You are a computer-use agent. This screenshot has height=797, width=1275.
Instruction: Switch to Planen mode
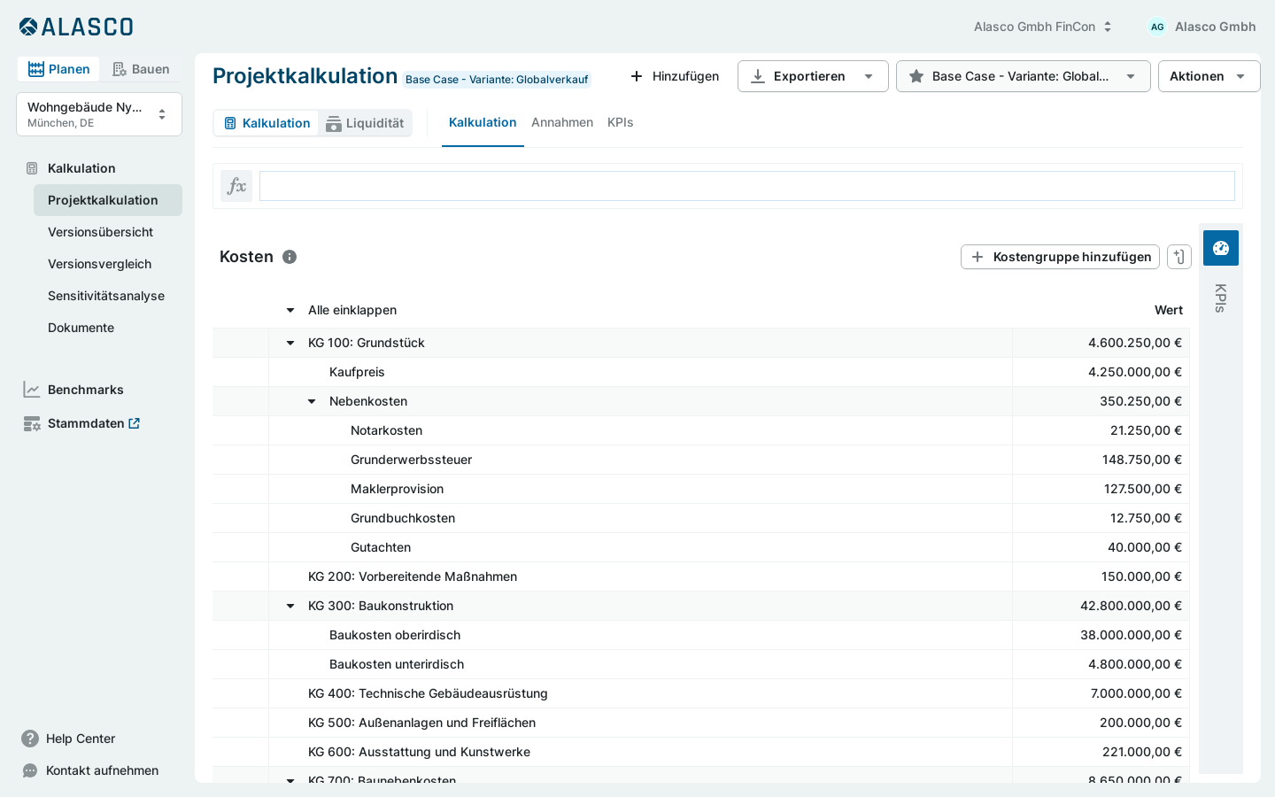58,69
